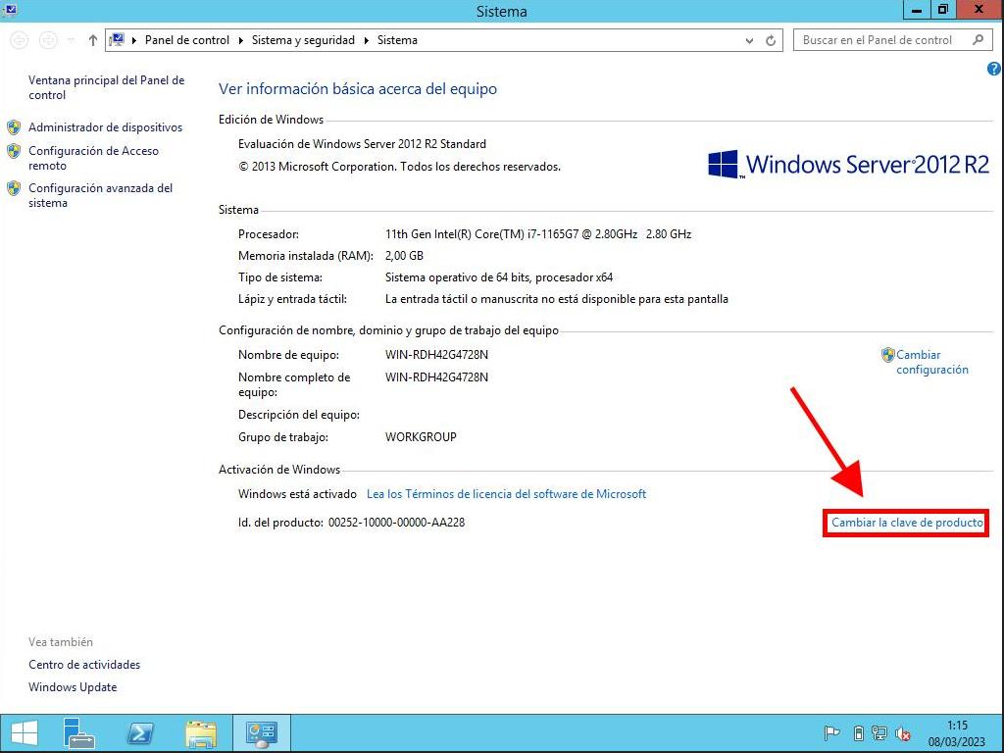Open Configuración avanzada del sistema
The image size is (1004, 753).
[101, 195]
